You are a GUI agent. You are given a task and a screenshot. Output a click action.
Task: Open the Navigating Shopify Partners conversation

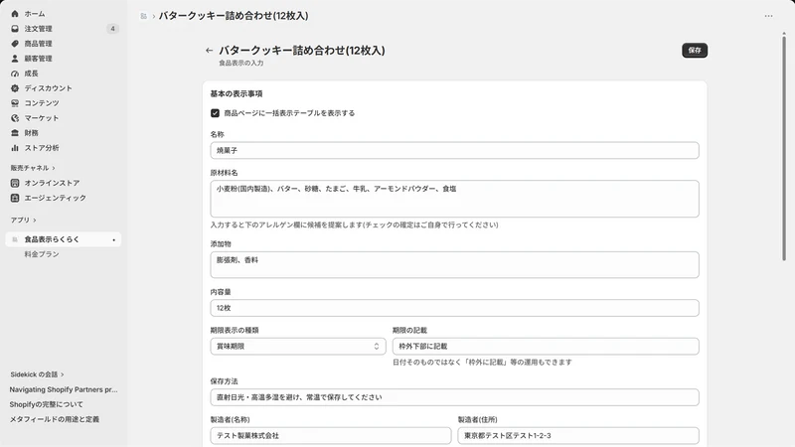pyautogui.click(x=64, y=389)
